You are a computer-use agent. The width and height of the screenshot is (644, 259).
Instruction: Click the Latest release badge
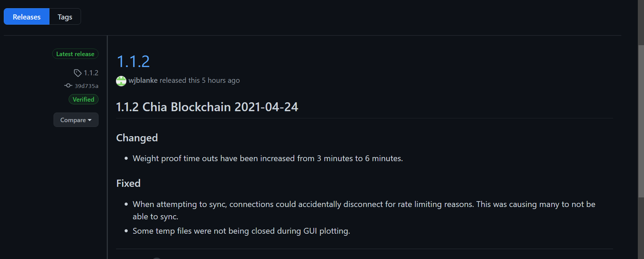pyautogui.click(x=75, y=54)
